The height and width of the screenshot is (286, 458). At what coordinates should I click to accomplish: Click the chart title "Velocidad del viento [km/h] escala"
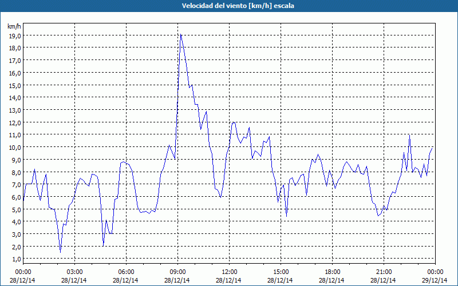[238, 6]
